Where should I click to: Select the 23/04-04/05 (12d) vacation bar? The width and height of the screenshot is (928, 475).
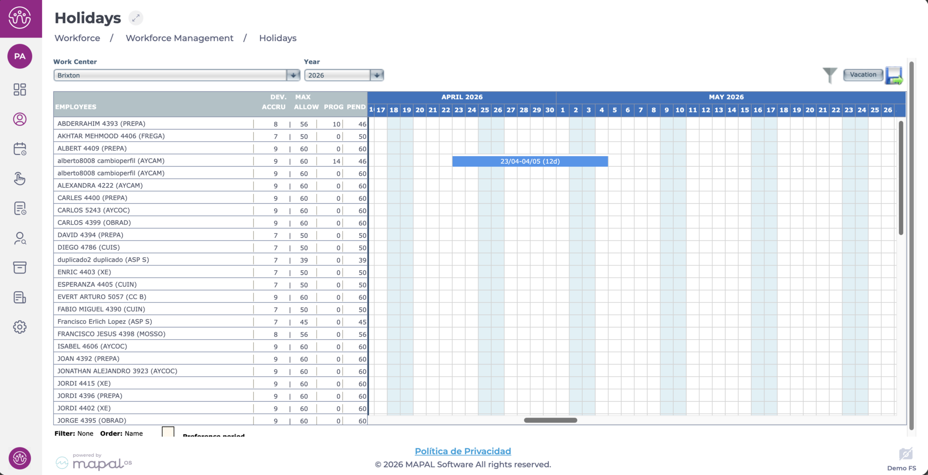click(530, 161)
